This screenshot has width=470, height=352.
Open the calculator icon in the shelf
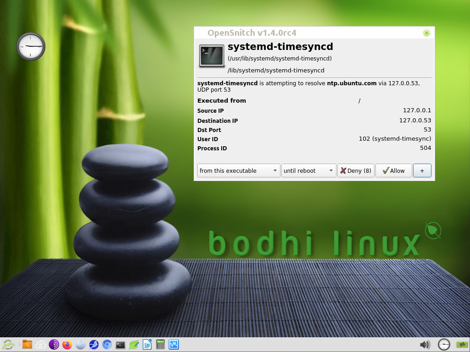[x=160, y=345]
